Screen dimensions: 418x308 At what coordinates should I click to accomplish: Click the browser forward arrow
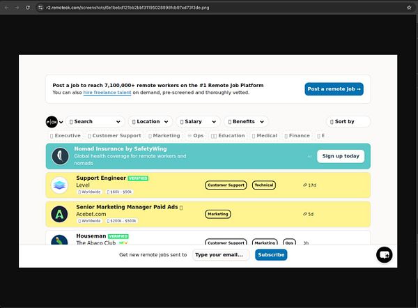[17, 8]
